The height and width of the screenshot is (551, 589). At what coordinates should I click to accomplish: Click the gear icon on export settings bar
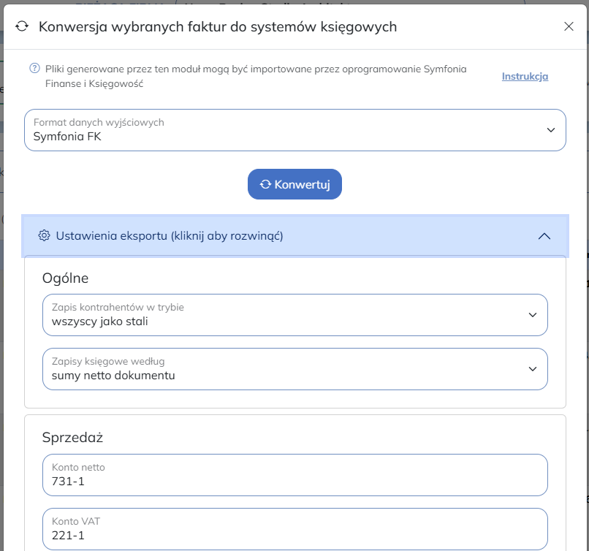pyautogui.click(x=44, y=236)
